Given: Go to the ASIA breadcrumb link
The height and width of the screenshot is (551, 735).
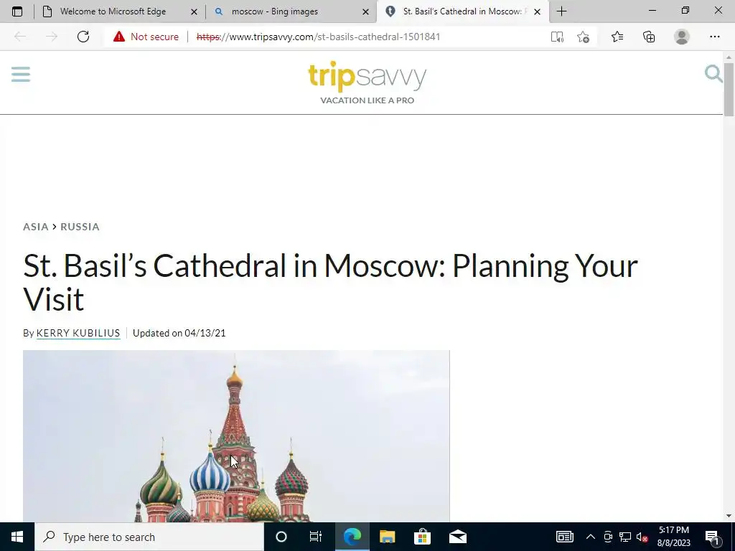Looking at the screenshot, I should pos(36,227).
